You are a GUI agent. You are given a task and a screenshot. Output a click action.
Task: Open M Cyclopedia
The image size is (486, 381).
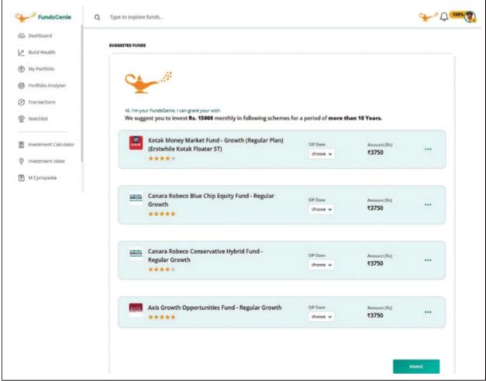(x=42, y=178)
